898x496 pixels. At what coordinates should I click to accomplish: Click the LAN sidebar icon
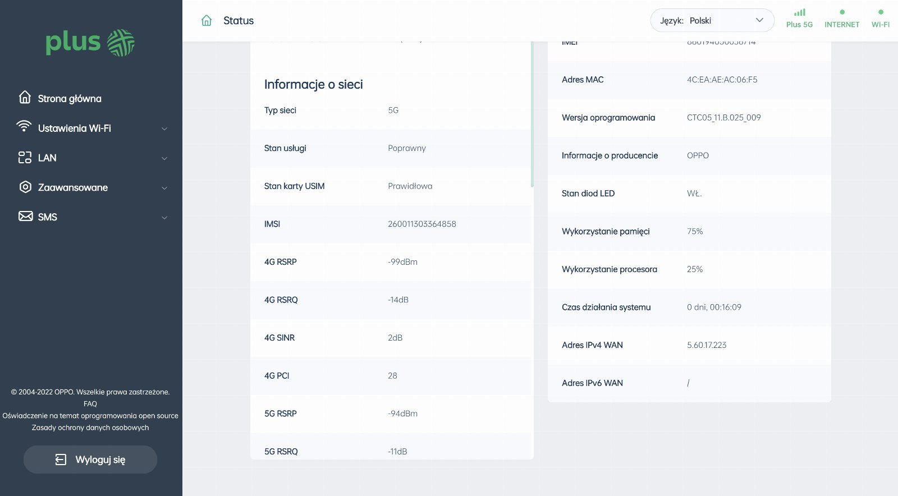(x=25, y=158)
